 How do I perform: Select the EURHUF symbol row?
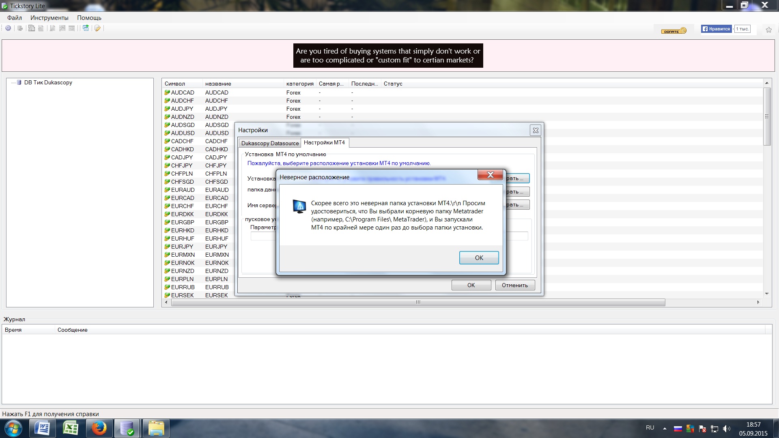click(x=199, y=238)
